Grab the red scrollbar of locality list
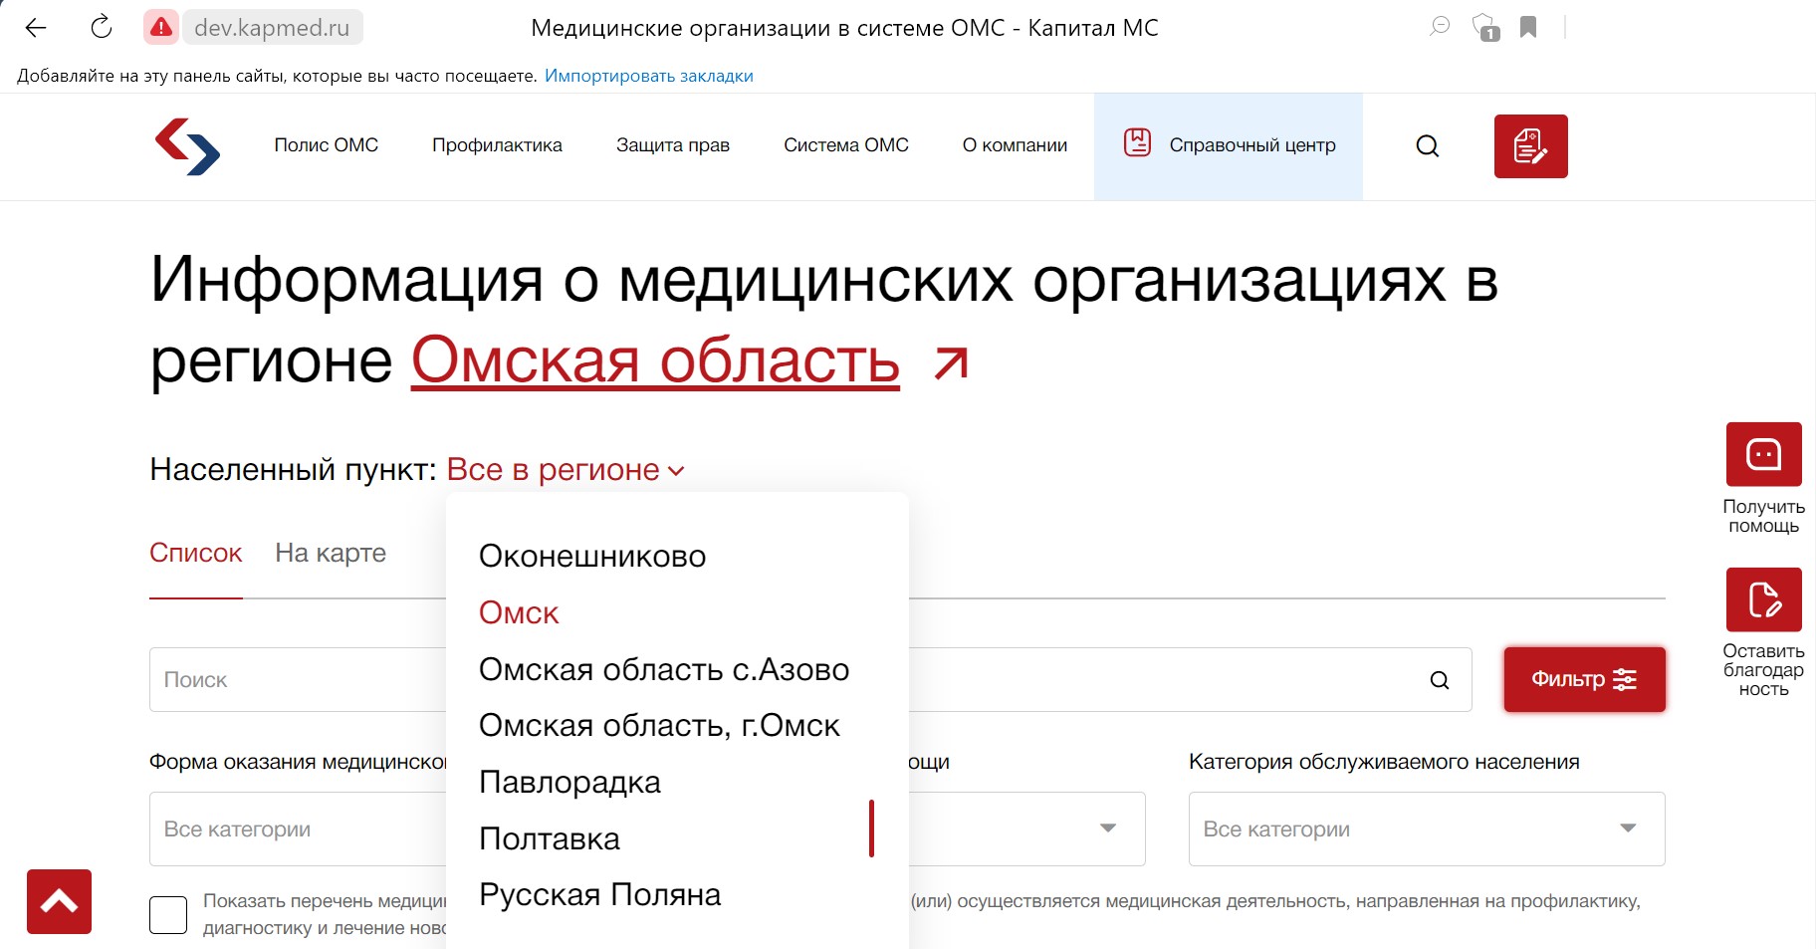 click(871, 829)
